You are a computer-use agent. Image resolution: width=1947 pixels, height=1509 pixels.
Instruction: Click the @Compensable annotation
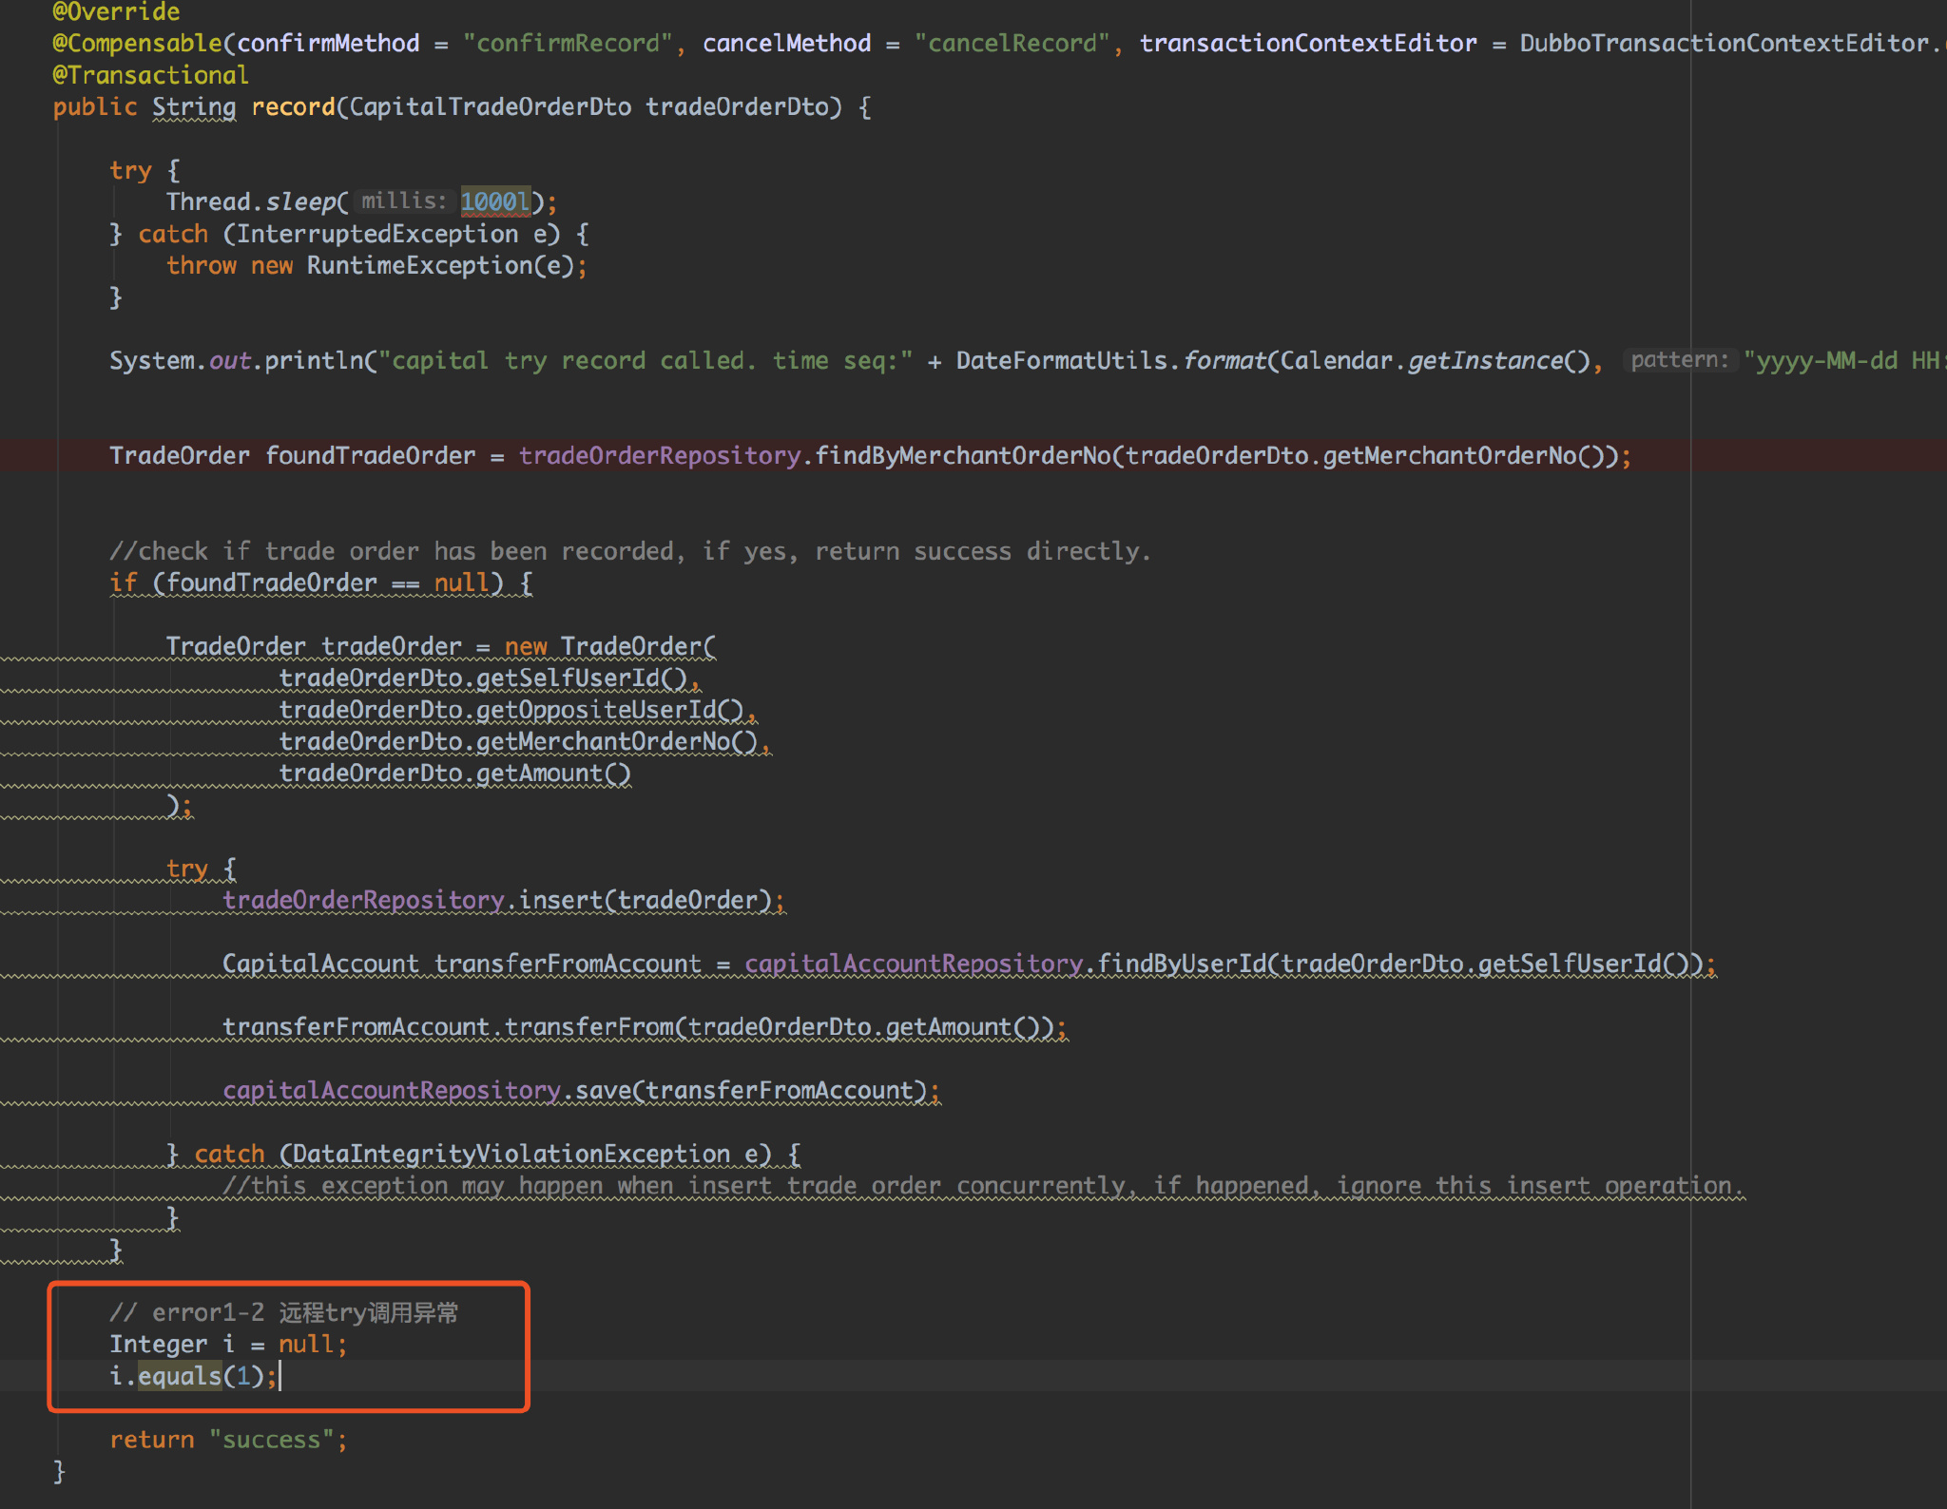point(137,44)
